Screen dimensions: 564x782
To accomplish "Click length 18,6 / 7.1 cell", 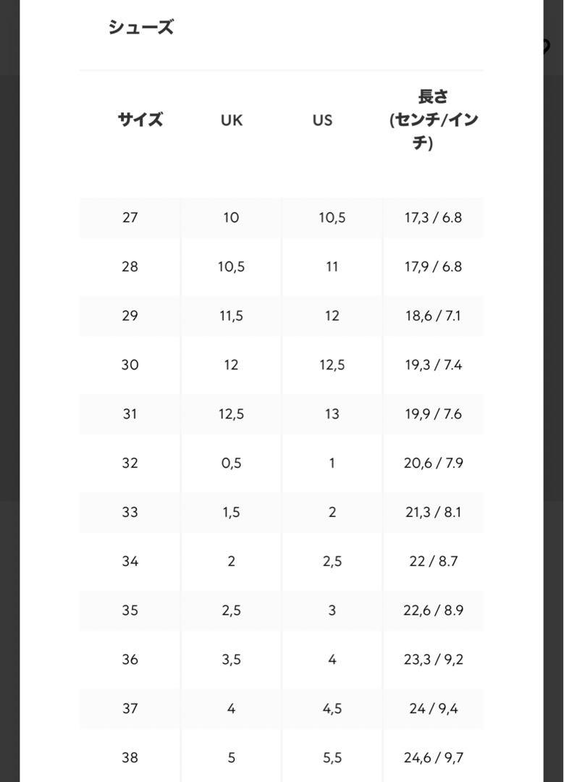I will pyautogui.click(x=433, y=316).
